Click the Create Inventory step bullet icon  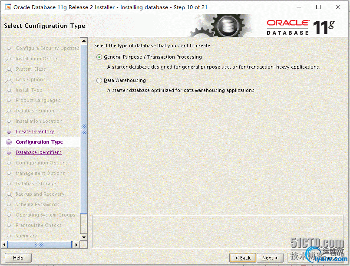pos(9,132)
